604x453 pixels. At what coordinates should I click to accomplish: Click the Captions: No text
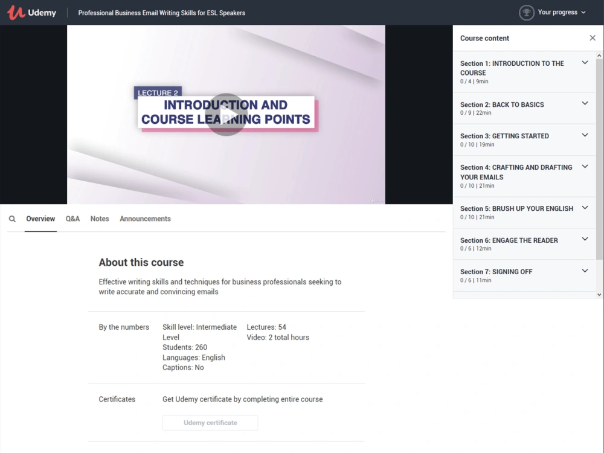pos(183,367)
